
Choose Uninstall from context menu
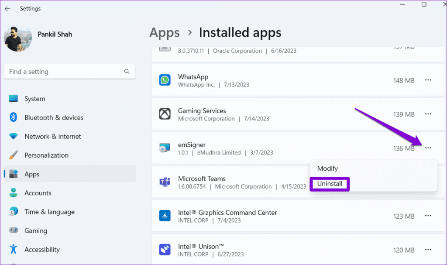click(330, 183)
